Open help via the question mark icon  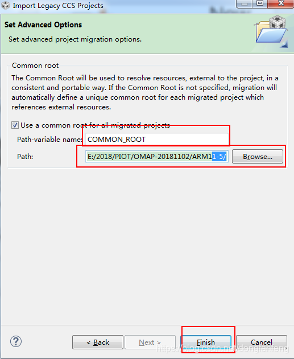16,341
